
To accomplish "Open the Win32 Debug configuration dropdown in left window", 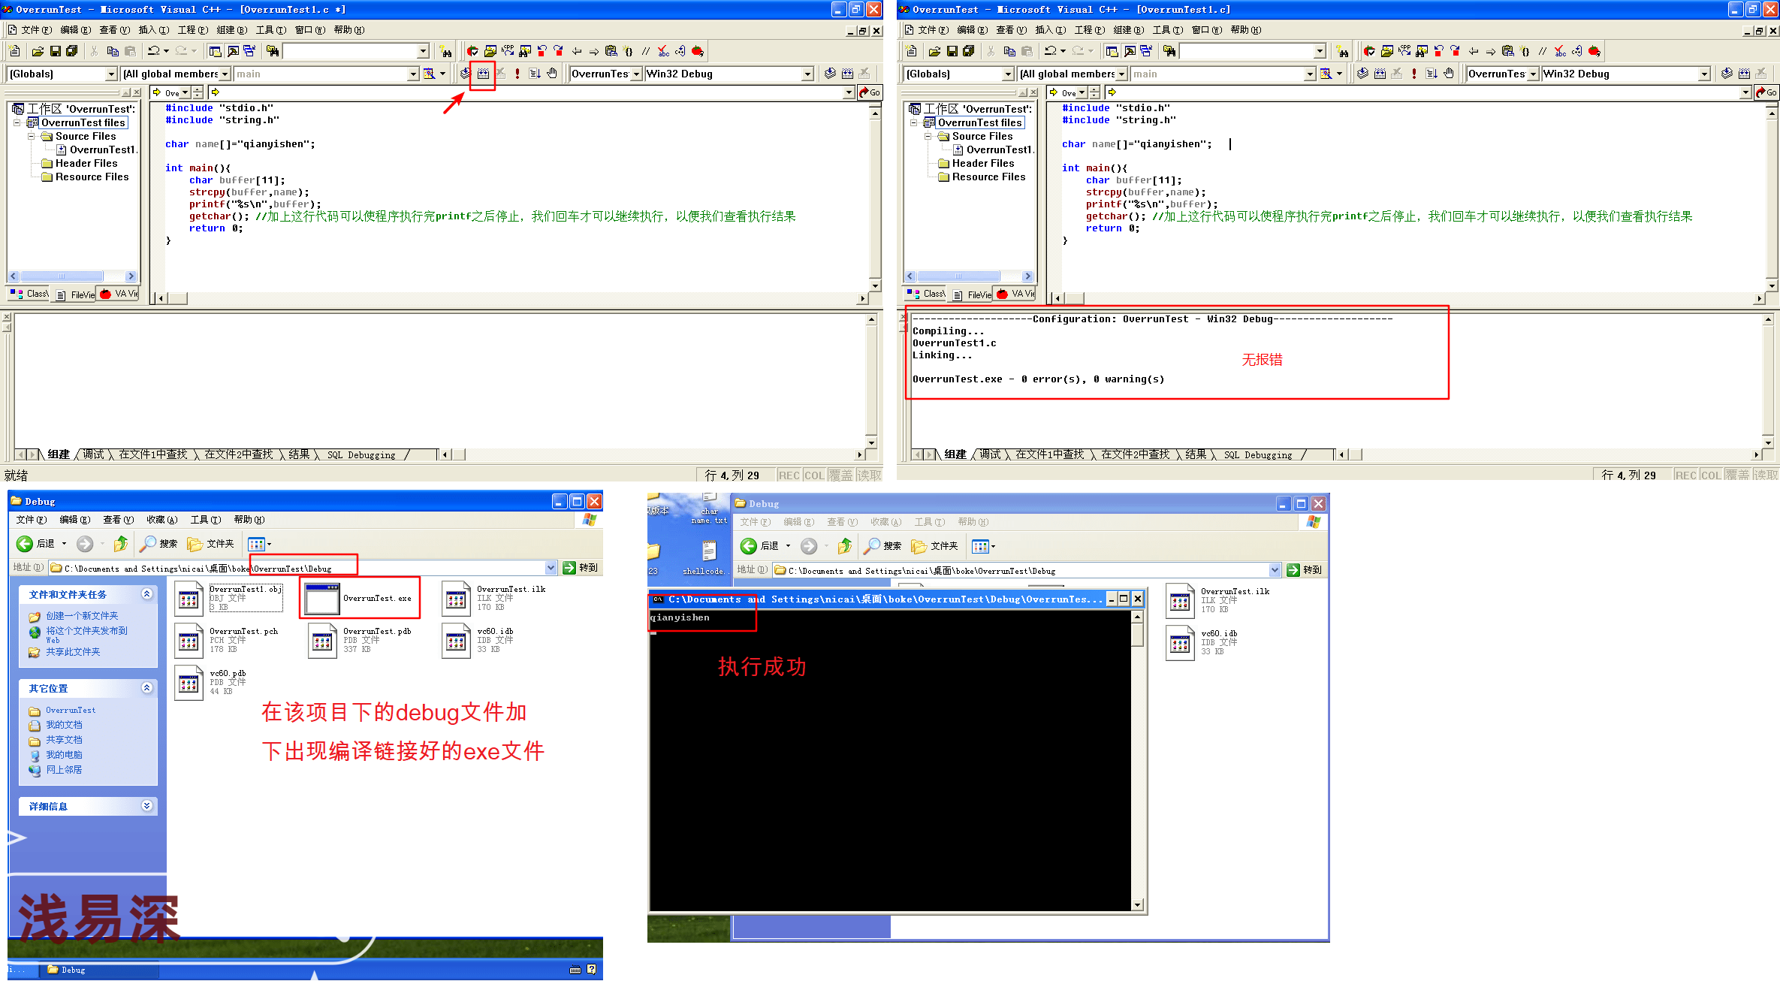I will (x=807, y=74).
